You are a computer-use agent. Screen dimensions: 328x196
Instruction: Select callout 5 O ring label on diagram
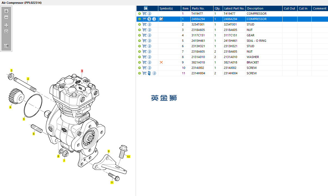(24, 119)
